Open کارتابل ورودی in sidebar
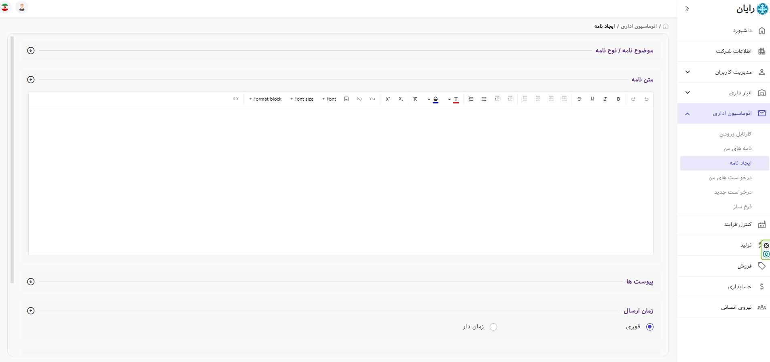 tap(735, 134)
